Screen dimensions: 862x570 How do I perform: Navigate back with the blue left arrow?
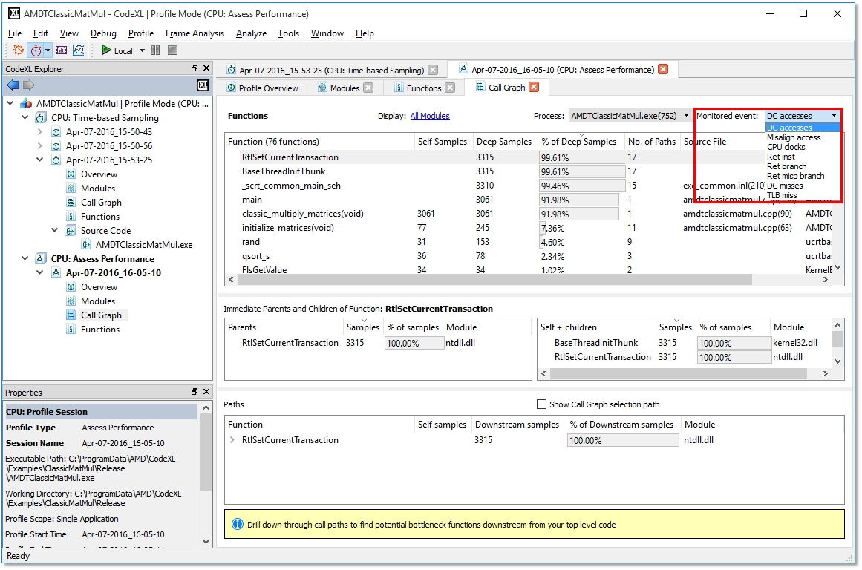[x=13, y=85]
